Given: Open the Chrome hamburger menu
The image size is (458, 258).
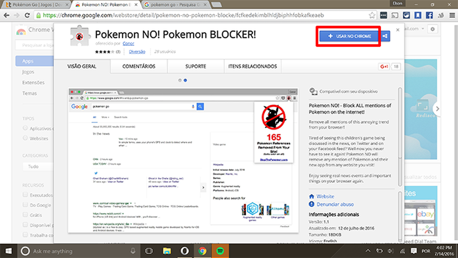Looking at the screenshot, I should click(452, 15).
